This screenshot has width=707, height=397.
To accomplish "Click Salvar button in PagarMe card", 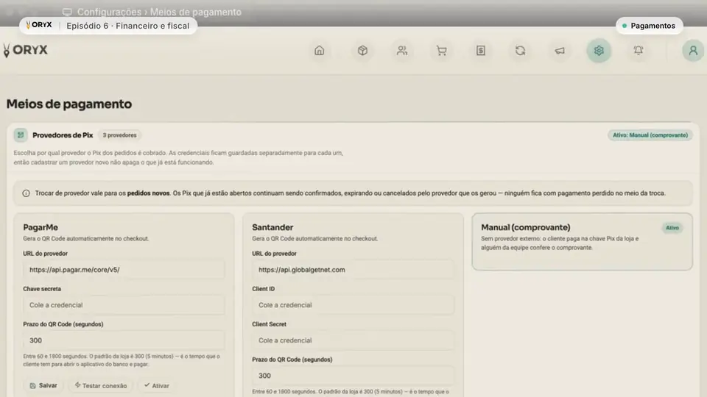I will tap(43, 386).
